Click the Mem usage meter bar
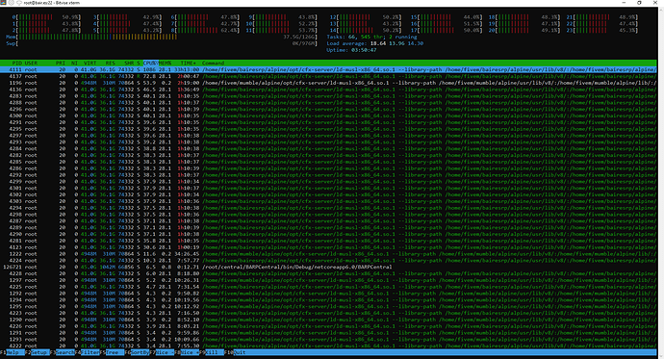 point(162,37)
